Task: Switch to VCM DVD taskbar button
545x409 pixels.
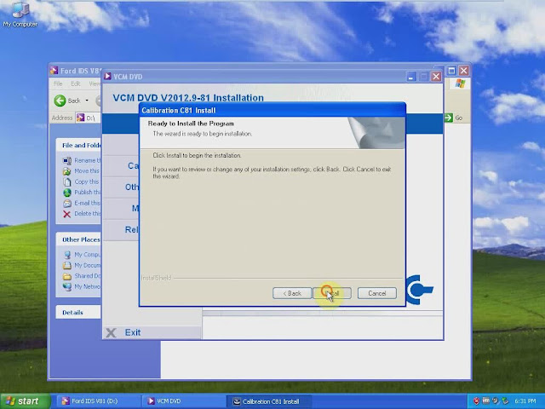Action: 184,401
